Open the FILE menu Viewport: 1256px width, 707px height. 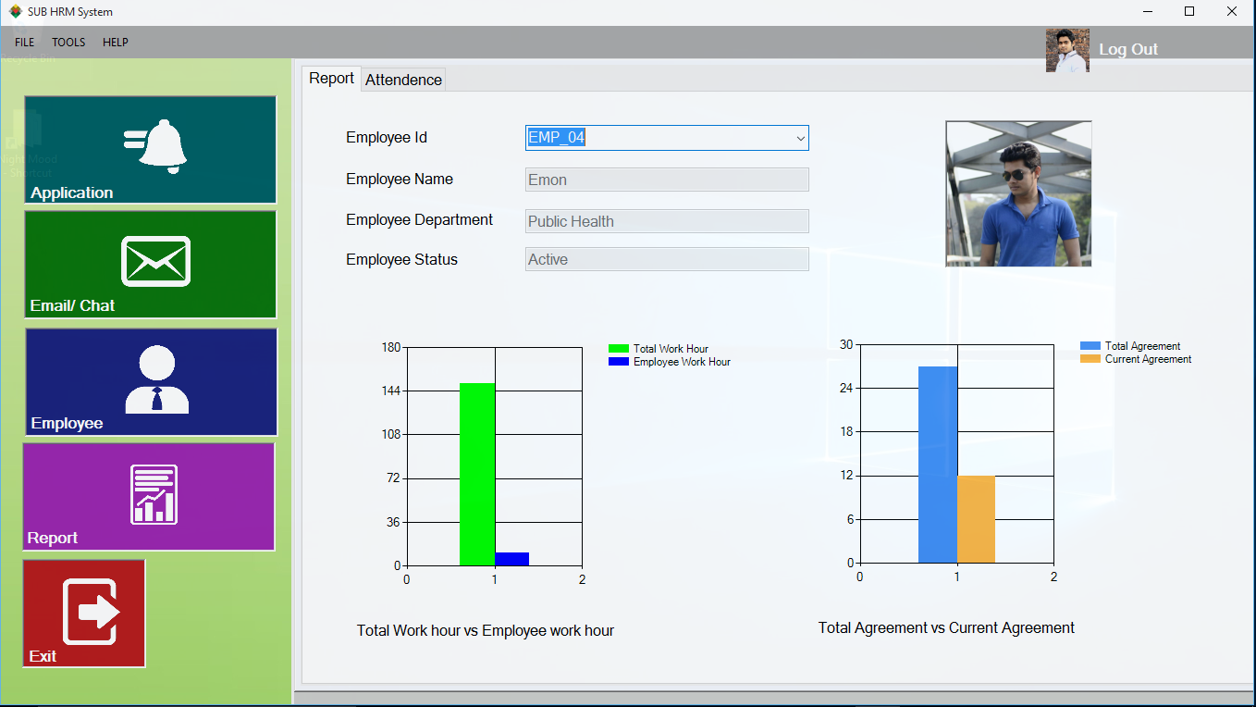click(24, 42)
